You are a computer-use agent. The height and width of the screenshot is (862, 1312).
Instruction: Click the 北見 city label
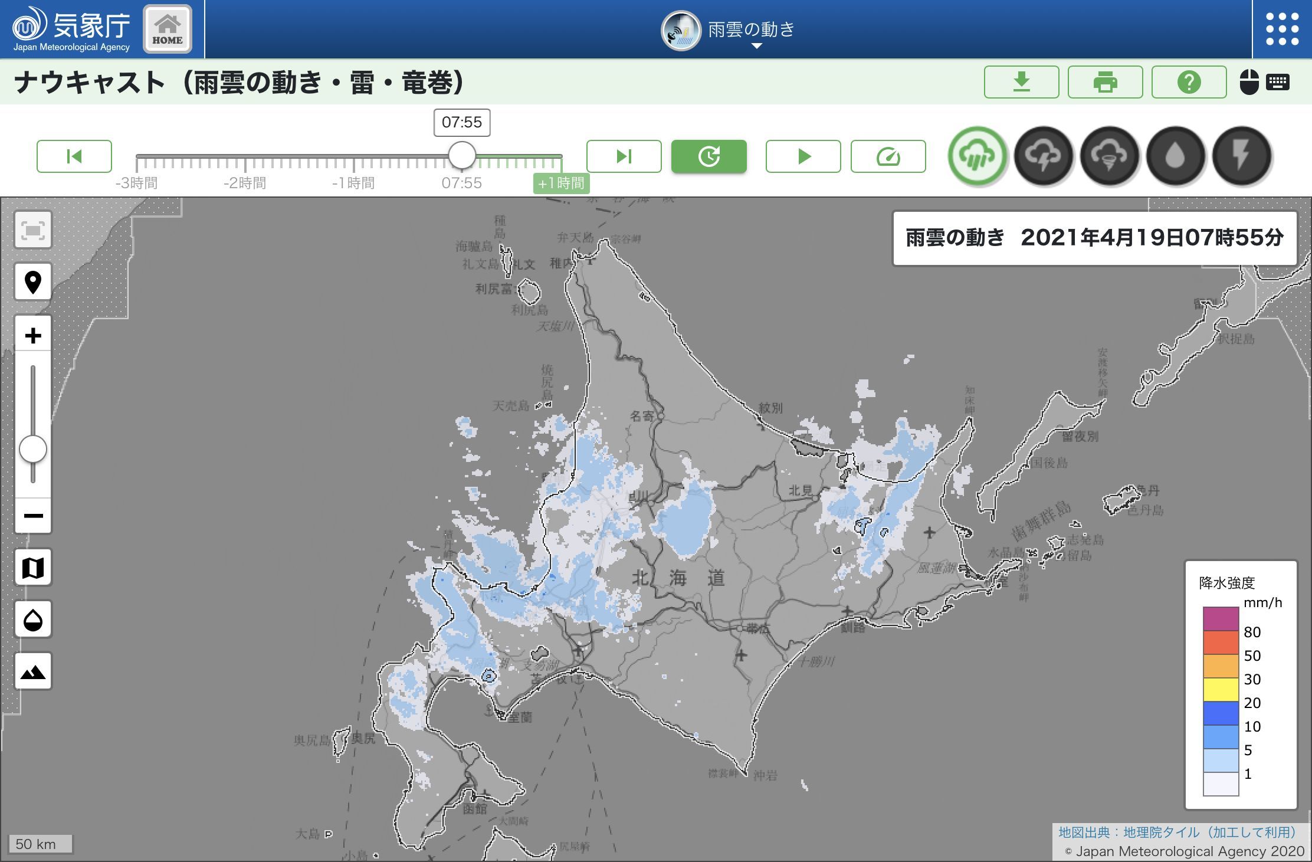pos(801,490)
